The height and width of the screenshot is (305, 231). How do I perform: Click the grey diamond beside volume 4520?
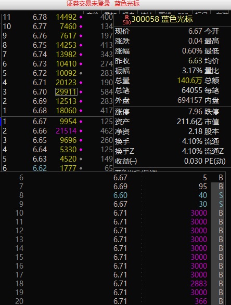81,159
